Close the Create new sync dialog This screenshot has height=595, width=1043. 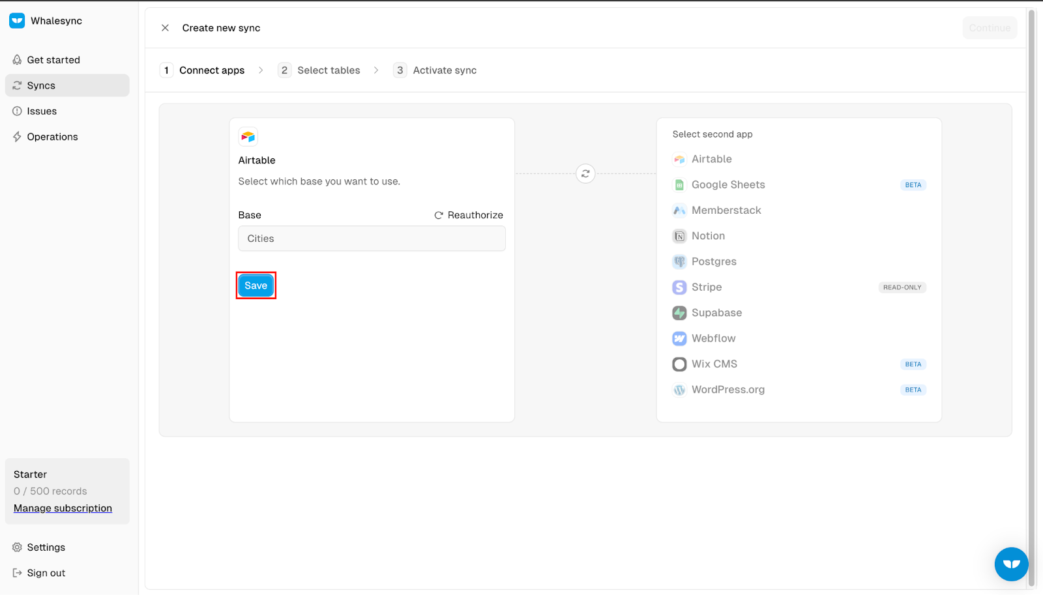165,28
